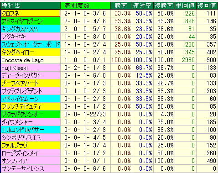
Task: Select the エルコンドルパサー sire name
Action: pyautogui.click(x=23, y=130)
